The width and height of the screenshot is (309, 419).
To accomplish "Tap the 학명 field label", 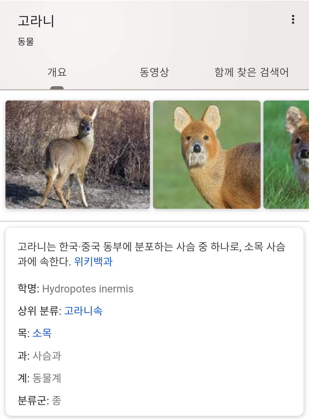I will pos(28,288).
